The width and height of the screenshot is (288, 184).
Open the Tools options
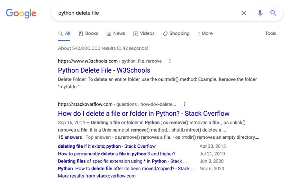pyautogui.click(x=271, y=33)
